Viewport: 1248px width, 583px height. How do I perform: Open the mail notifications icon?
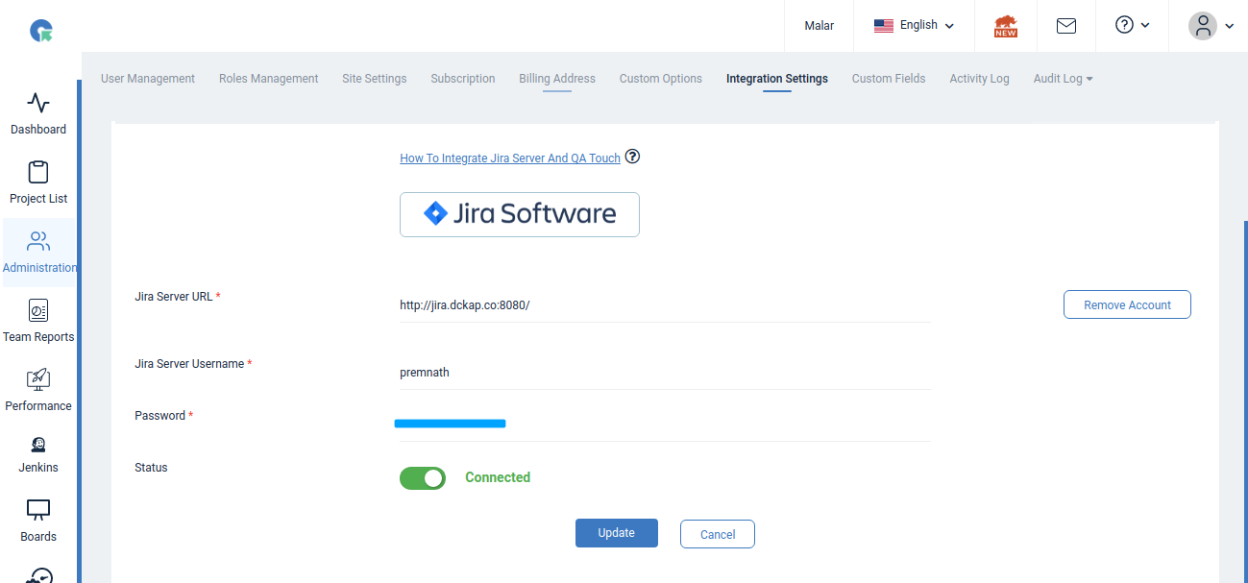[1065, 26]
